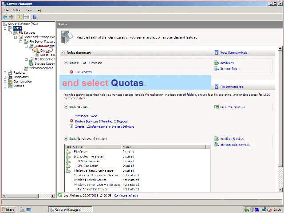This screenshot has height=213, width=284.
Task: Click the Up one level toolbar icon
Action: [20, 17]
